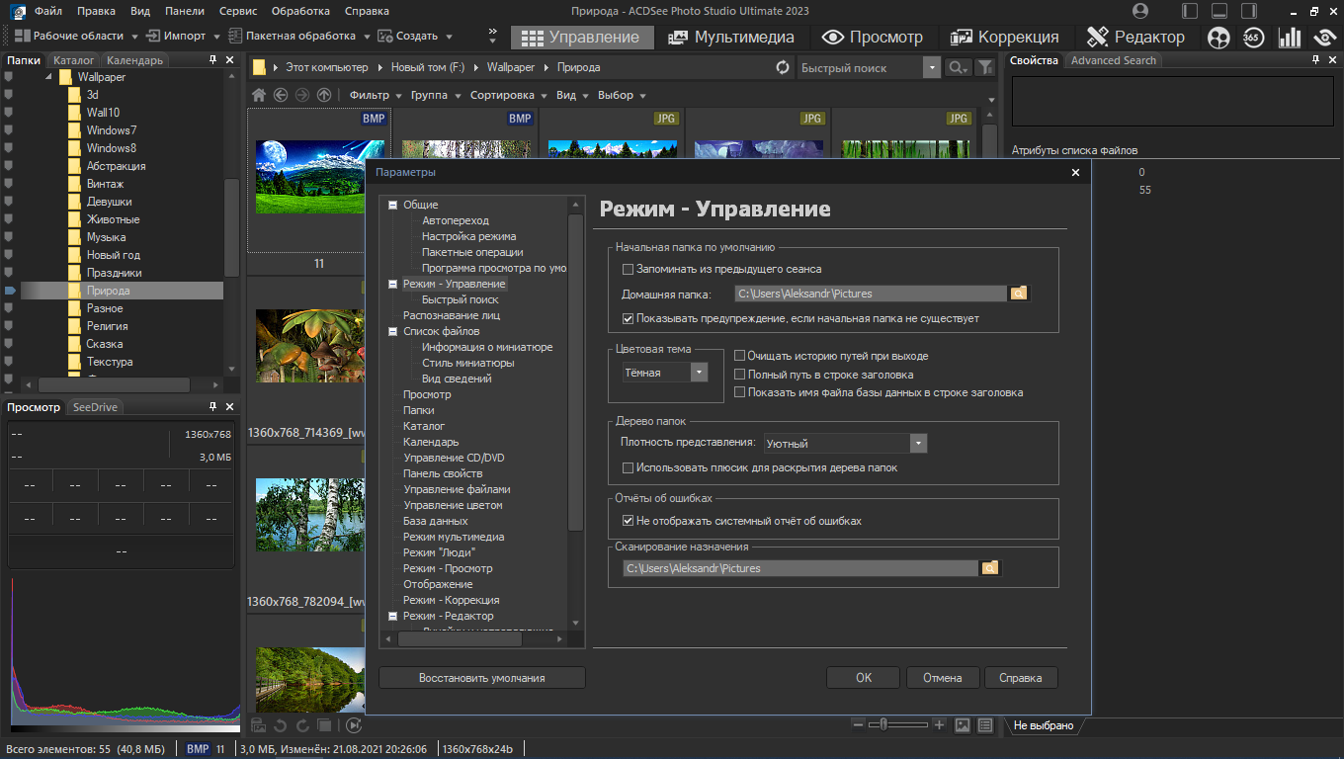Go to home folder via house icon
Screen dimensions: 1344x759
[x=259, y=95]
